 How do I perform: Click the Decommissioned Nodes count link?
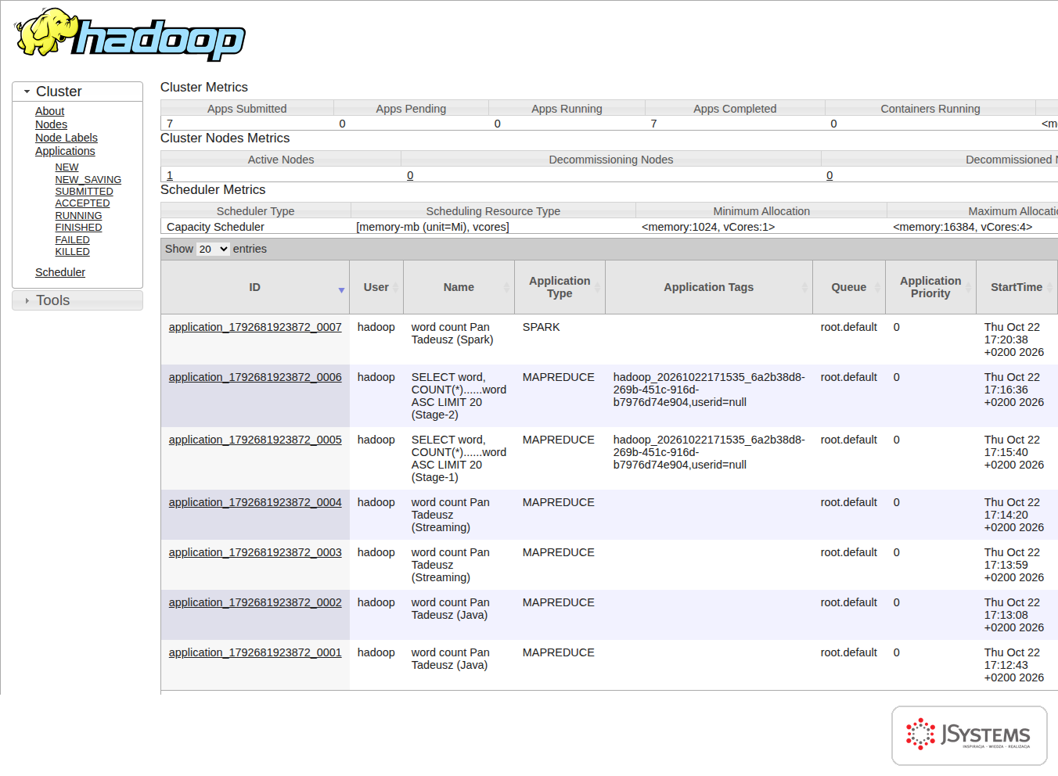[x=829, y=175]
